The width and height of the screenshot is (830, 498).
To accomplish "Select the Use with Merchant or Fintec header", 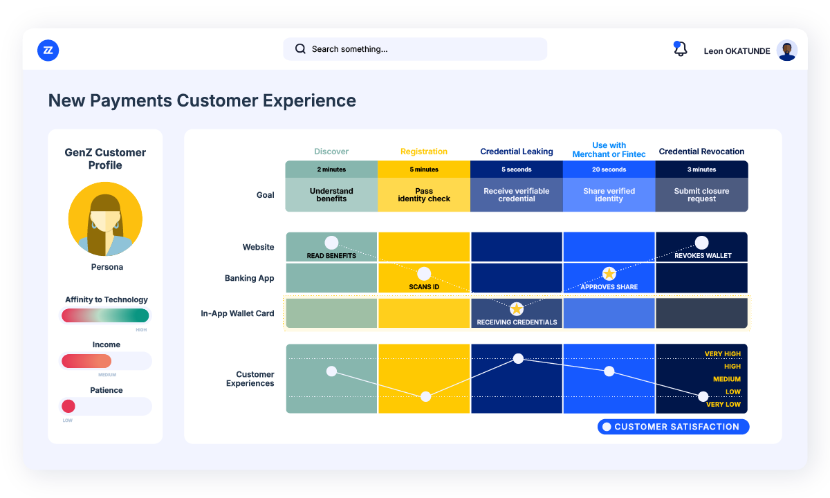I will (x=609, y=150).
